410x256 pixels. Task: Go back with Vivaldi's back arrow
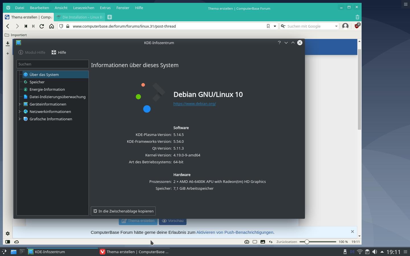[x=8, y=26]
